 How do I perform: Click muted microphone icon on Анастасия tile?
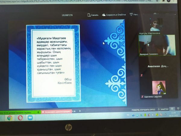[x=141, y=74]
